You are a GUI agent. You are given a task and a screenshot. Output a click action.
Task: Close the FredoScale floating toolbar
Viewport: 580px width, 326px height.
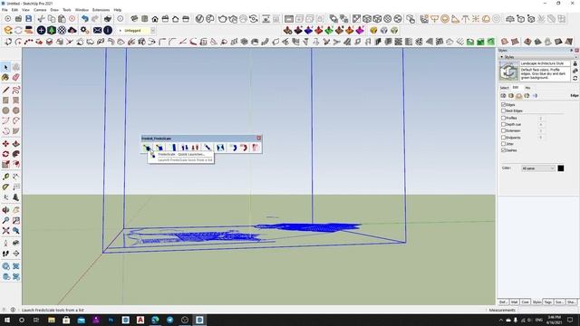click(x=259, y=139)
